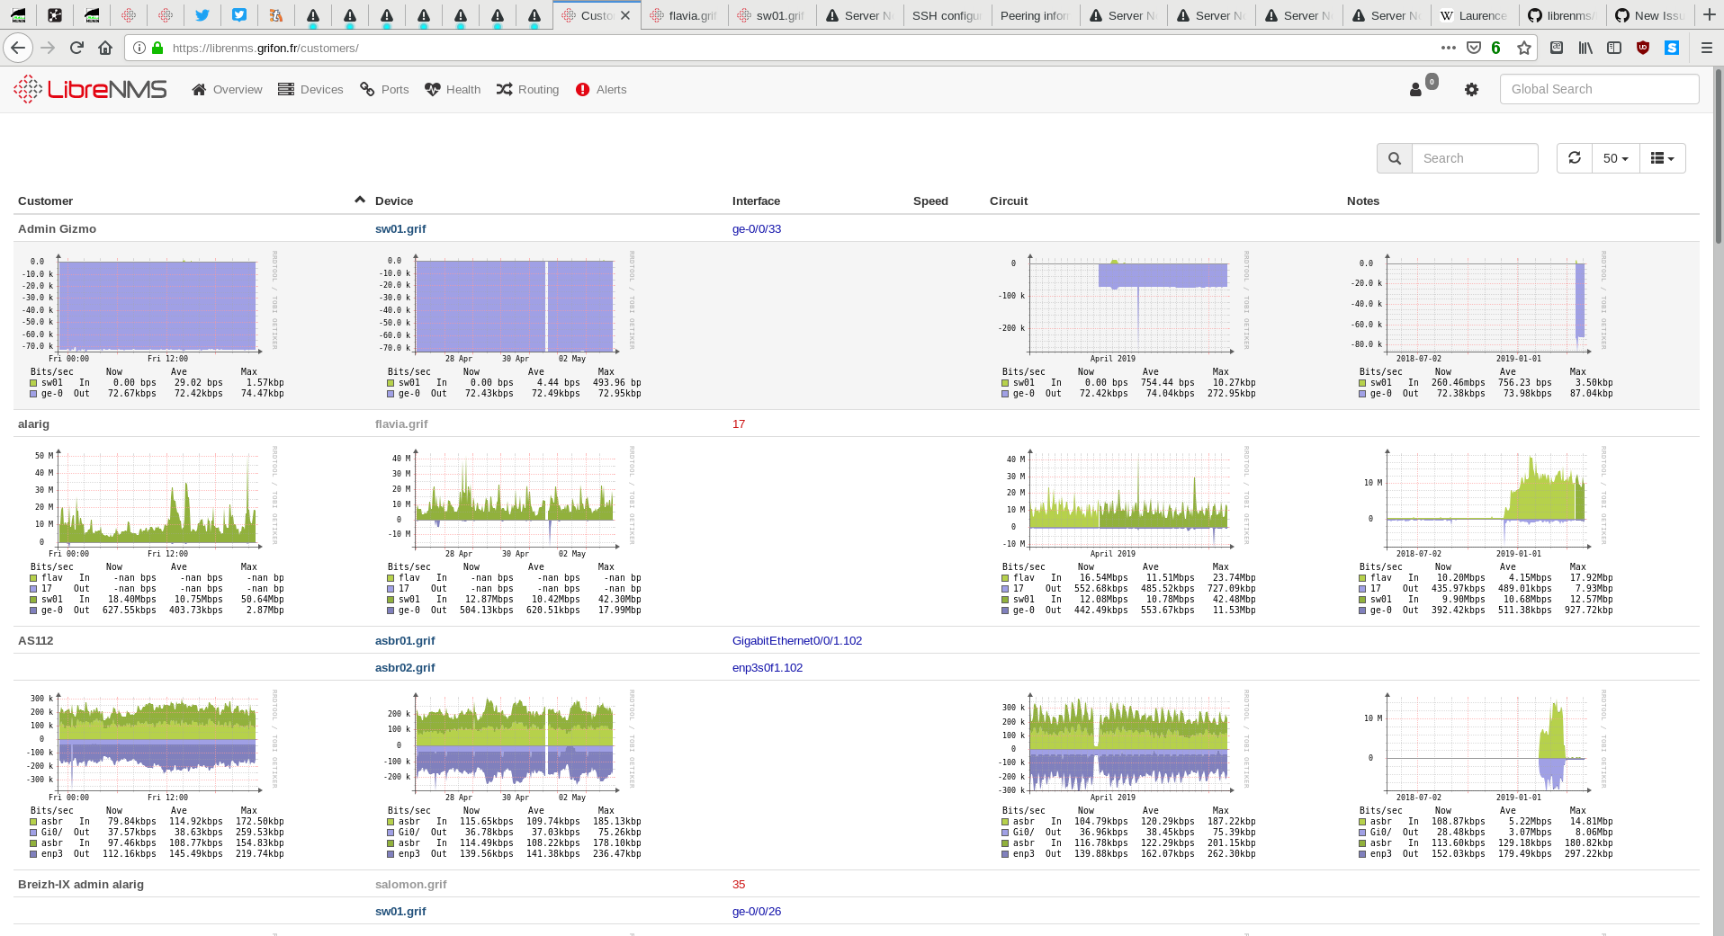Click the refresh table icon
Viewport: 1724px width, 936px height.
pyautogui.click(x=1574, y=157)
